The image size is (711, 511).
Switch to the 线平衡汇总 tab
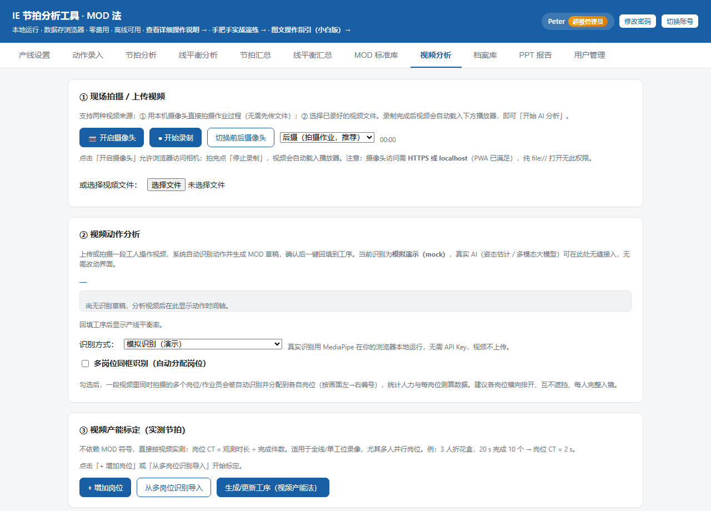[x=313, y=55]
